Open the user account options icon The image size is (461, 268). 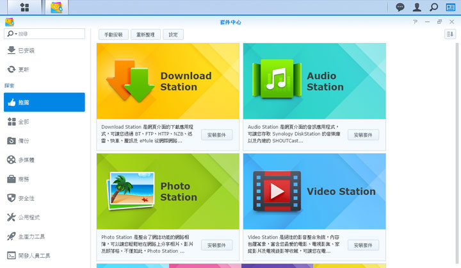(417, 8)
